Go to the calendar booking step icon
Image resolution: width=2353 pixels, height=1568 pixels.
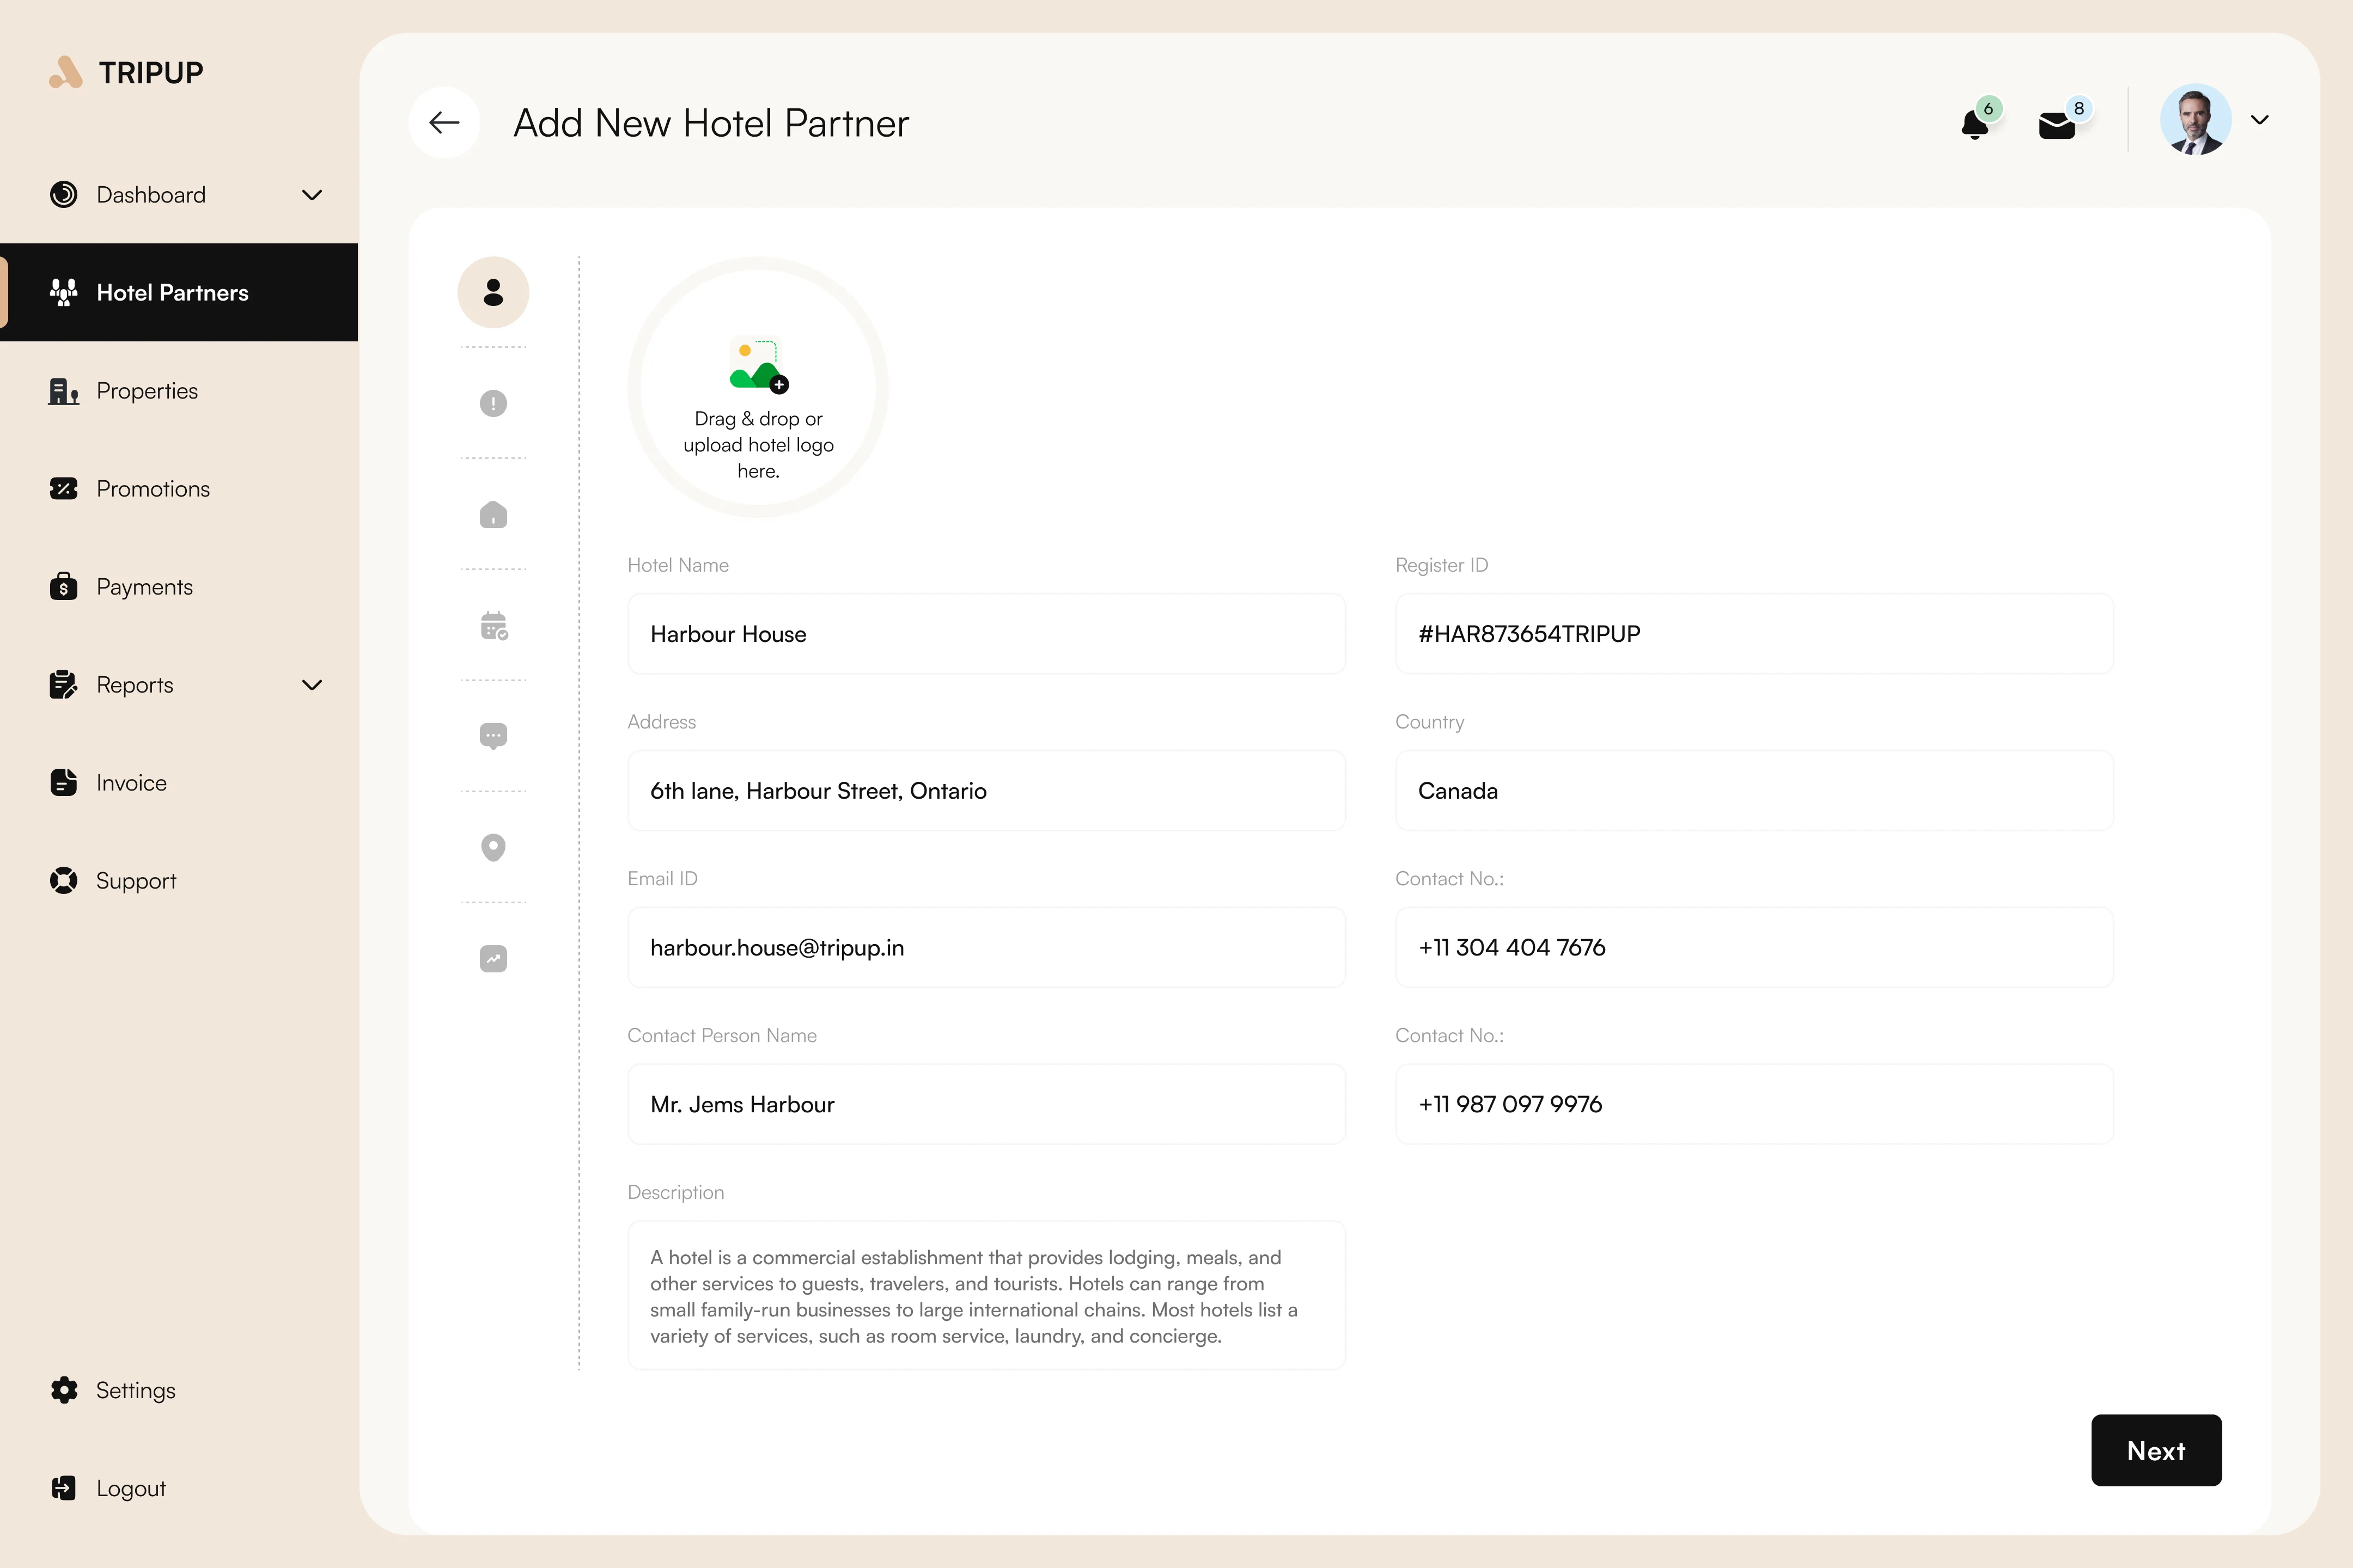pos(493,626)
